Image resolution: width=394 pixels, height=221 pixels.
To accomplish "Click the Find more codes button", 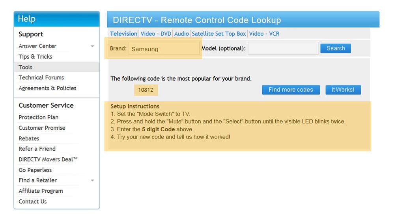I will click(x=291, y=90).
